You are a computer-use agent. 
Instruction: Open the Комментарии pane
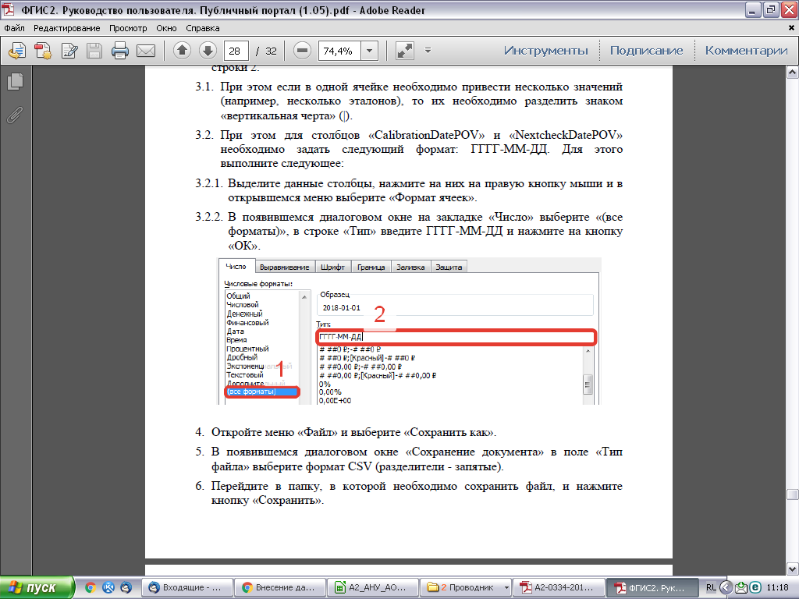746,51
